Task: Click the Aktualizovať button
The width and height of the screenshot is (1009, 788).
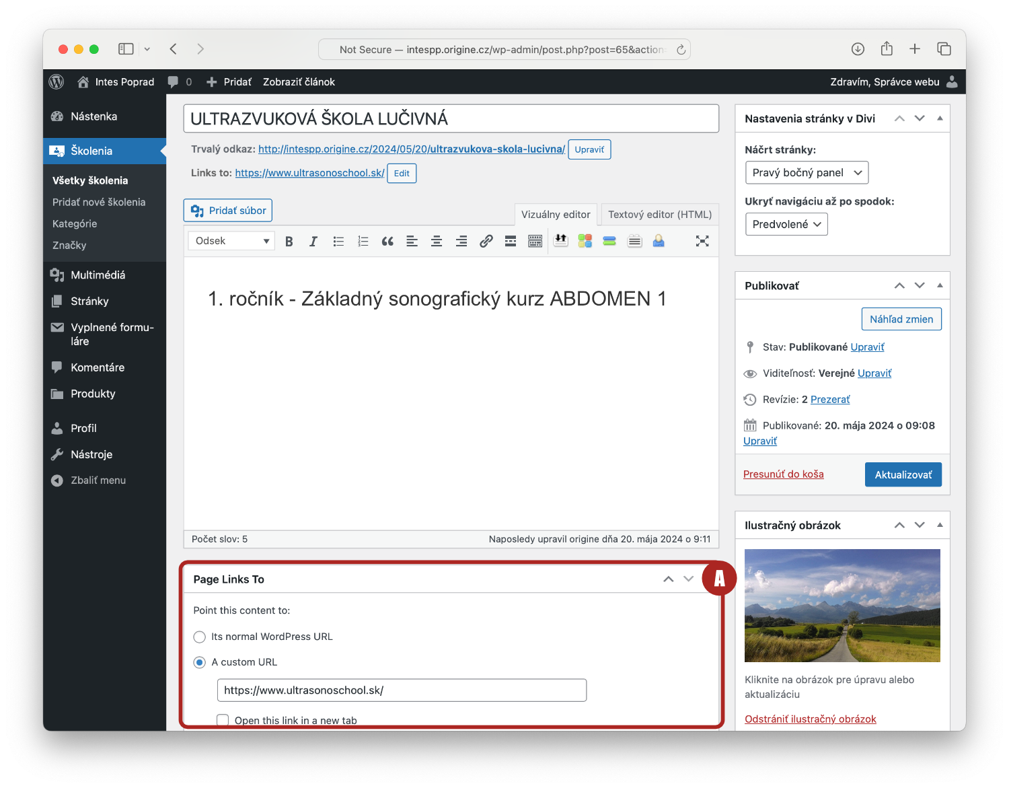Action: [903, 474]
